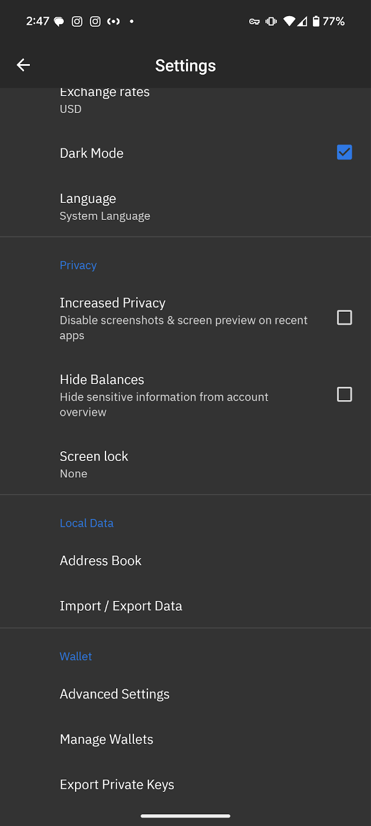The height and width of the screenshot is (826, 371).
Task: Tap the 'Privacy' section header
Action: pos(78,265)
